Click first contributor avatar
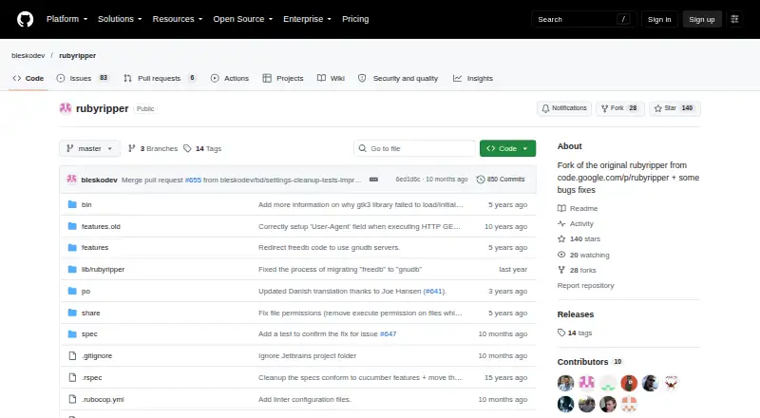This screenshot has height=418, width=760. point(565,383)
